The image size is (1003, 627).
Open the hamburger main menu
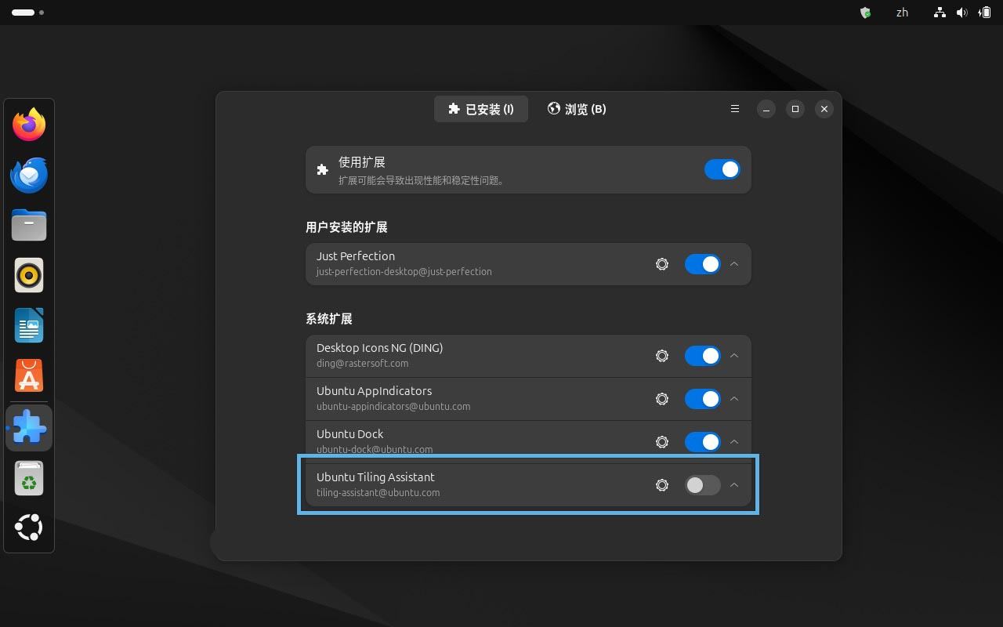click(x=735, y=109)
